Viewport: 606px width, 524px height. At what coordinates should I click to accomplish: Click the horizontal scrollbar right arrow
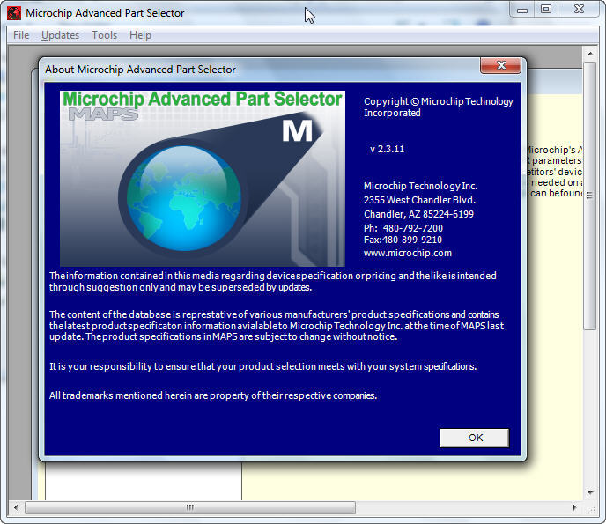574,507
